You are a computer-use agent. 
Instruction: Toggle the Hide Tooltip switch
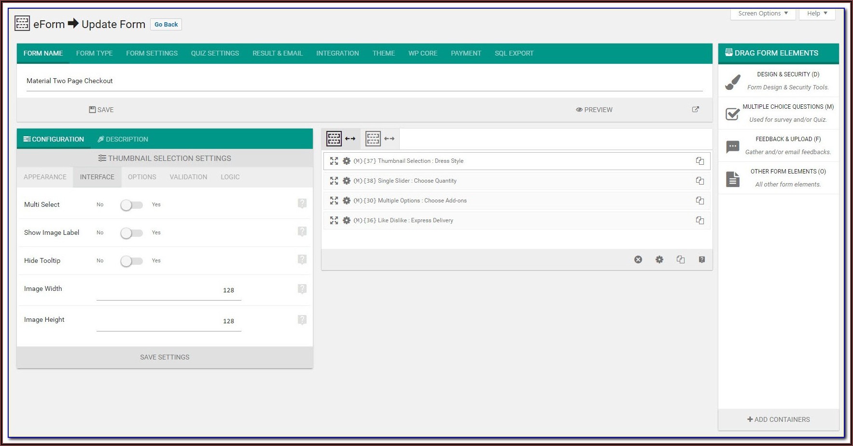click(131, 261)
